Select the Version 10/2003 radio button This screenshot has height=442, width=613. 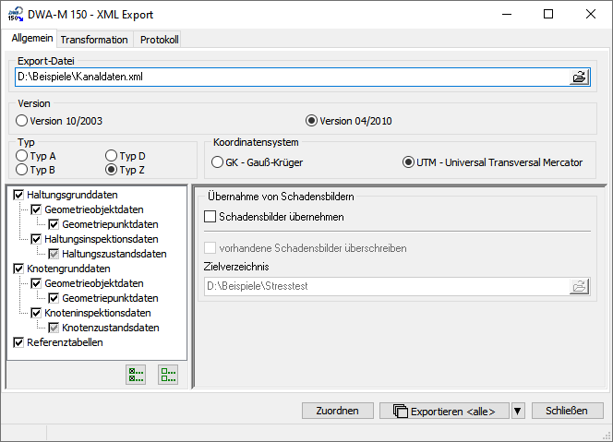(x=22, y=120)
